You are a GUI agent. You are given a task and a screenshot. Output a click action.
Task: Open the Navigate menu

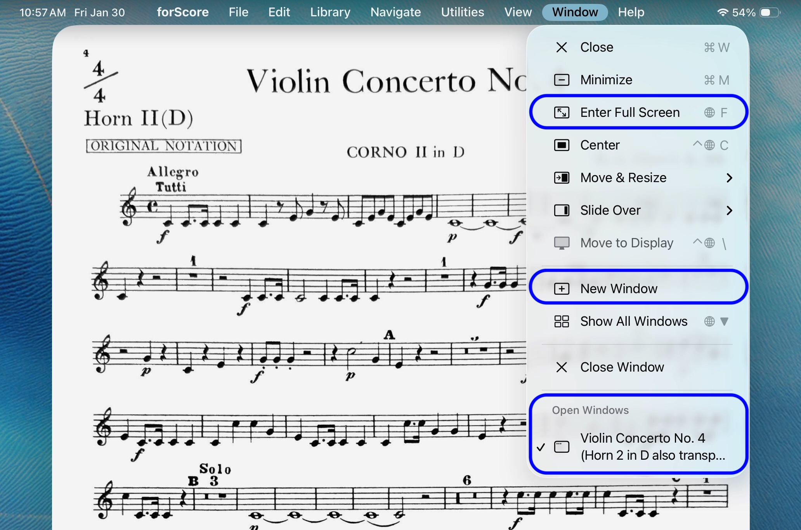click(395, 12)
